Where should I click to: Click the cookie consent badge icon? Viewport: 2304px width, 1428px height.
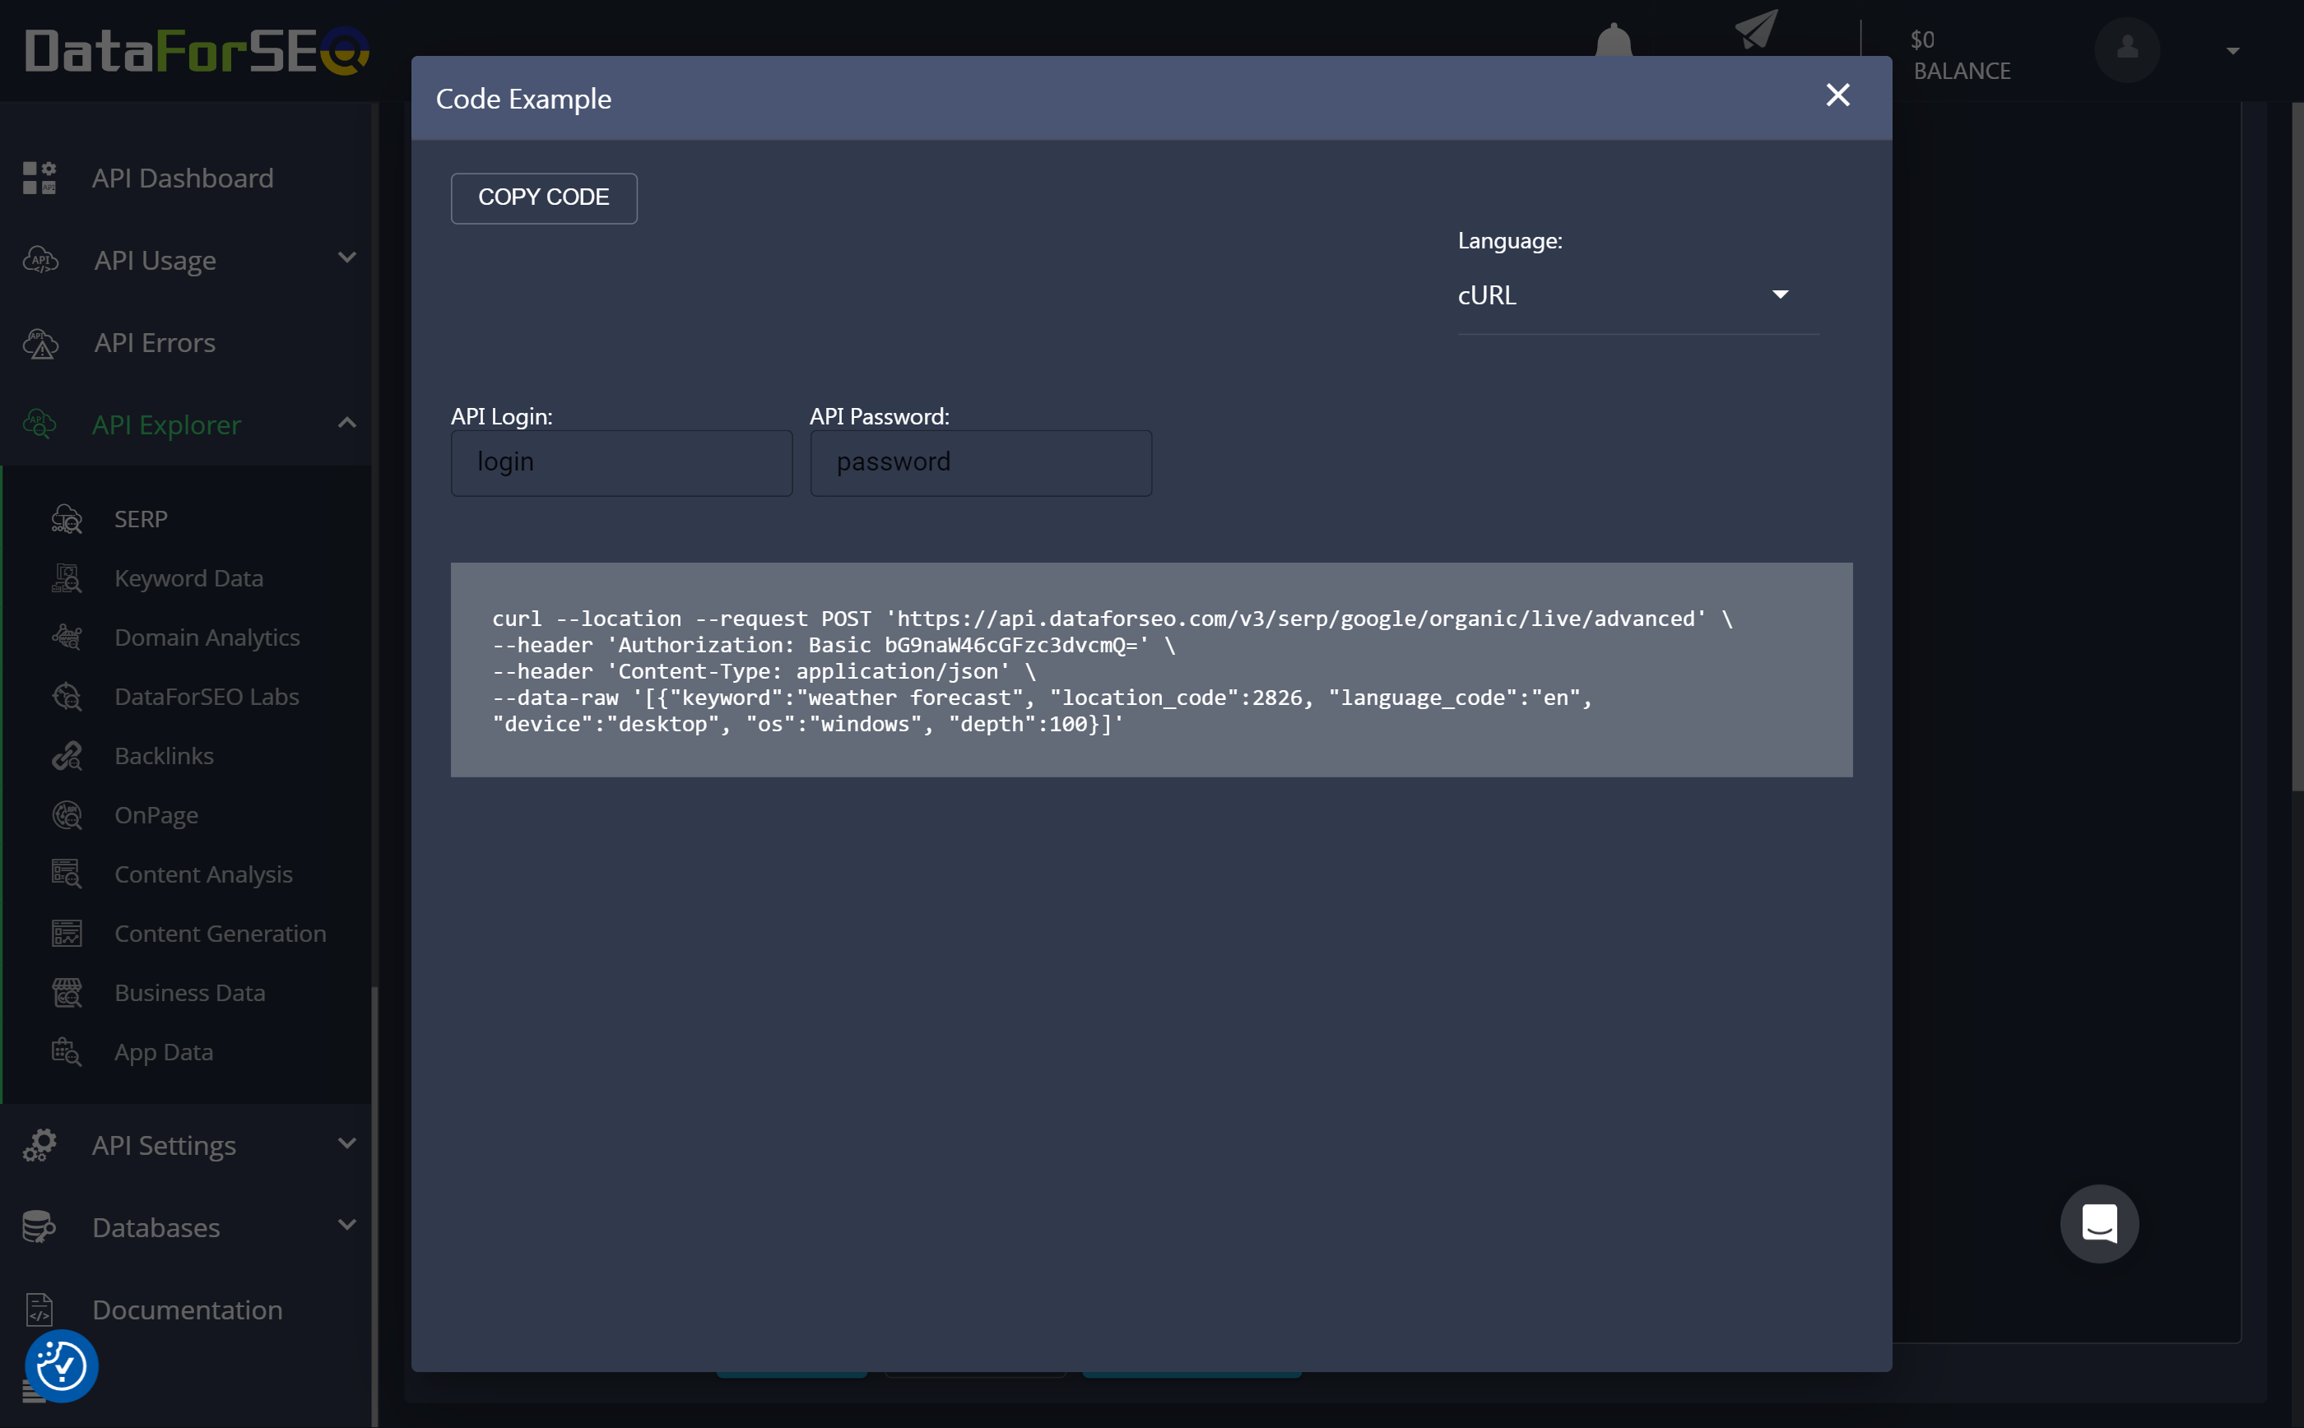tap(62, 1365)
